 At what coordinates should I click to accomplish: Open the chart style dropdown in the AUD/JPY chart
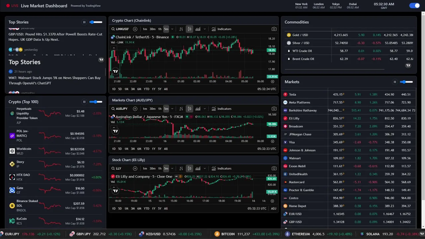(x=205, y=109)
